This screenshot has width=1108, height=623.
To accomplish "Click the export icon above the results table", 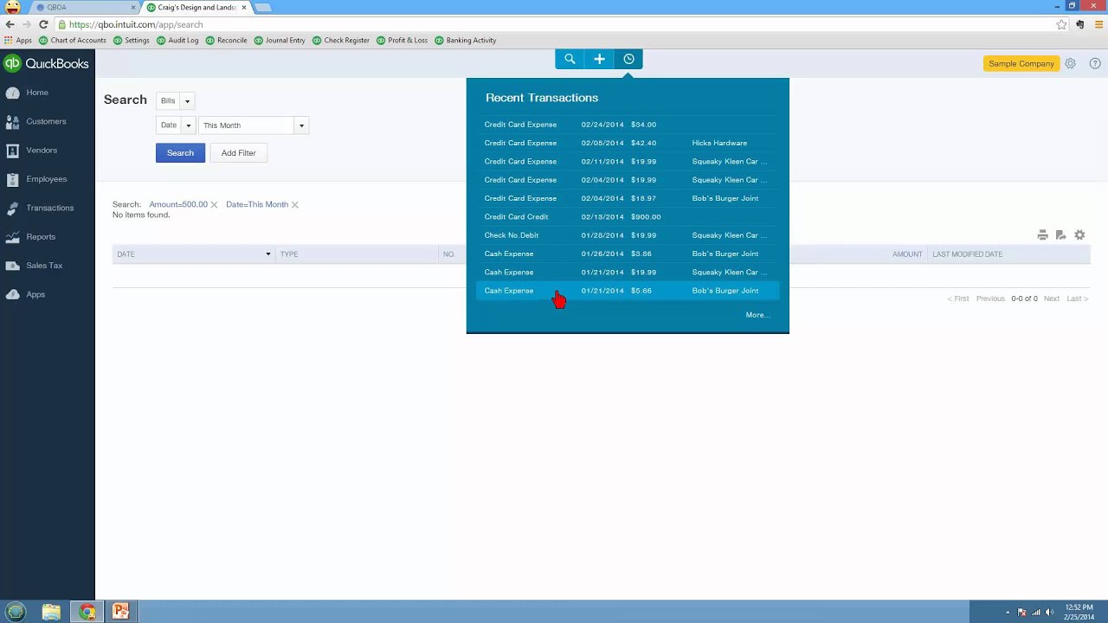I will click(1060, 235).
